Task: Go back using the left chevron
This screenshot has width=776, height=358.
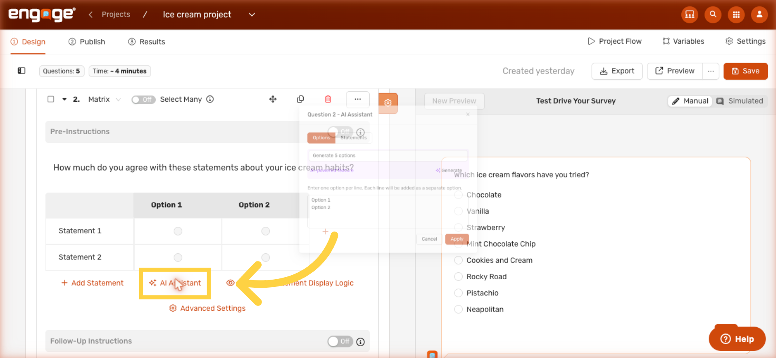Action: click(x=91, y=15)
